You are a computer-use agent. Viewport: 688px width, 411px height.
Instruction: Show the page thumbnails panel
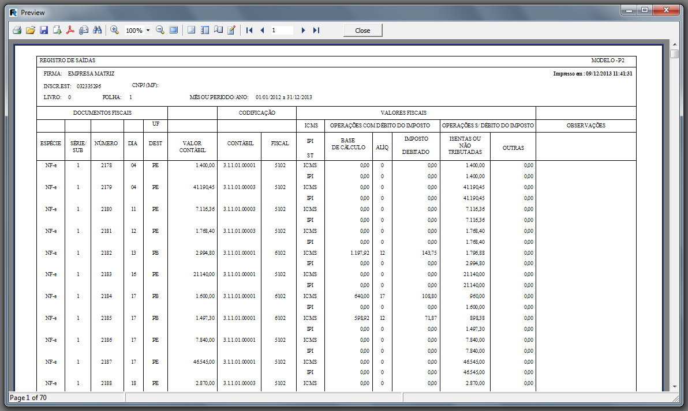click(205, 30)
